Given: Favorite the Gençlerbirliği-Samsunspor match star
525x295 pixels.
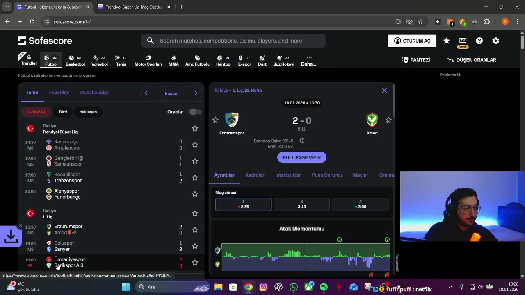Looking at the screenshot, I should [195, 161].
